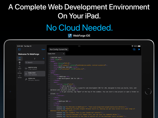Viewport: 158px width, 118px height.
Task: Click the Open button in sidebar
Action: [x=44, y=49]
